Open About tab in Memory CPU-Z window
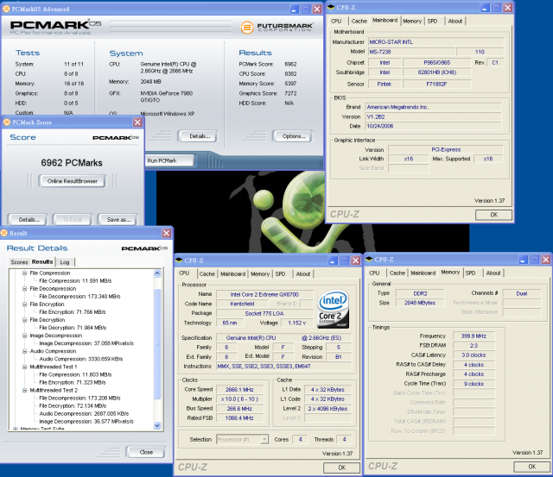The width and height of the screenshot is (553, 477). (493, 273)
